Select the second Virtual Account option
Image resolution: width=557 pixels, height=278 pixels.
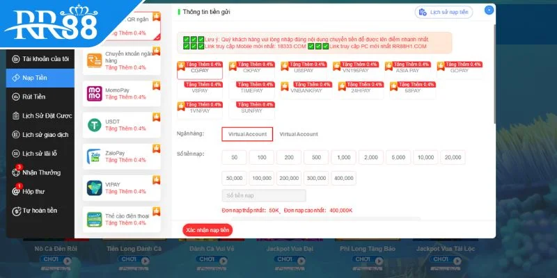[x=299, y=134]
